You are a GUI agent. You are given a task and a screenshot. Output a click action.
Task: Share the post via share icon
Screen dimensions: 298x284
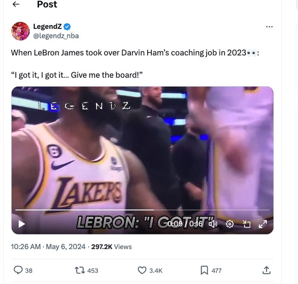point(266,270)
